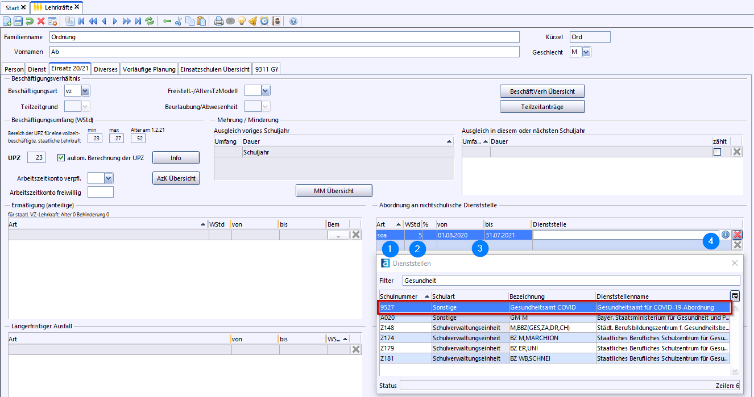Close the Lehrkräfte tab
Viewport: 754px width, 397px height.
point(77,7)
